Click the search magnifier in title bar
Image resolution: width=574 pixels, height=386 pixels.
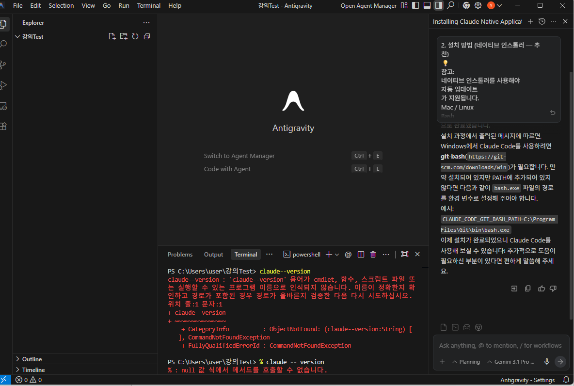[x=451, y=5]
